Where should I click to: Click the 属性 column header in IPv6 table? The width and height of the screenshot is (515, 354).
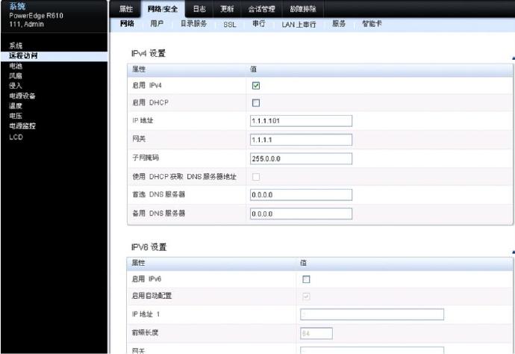coord(138,263)
